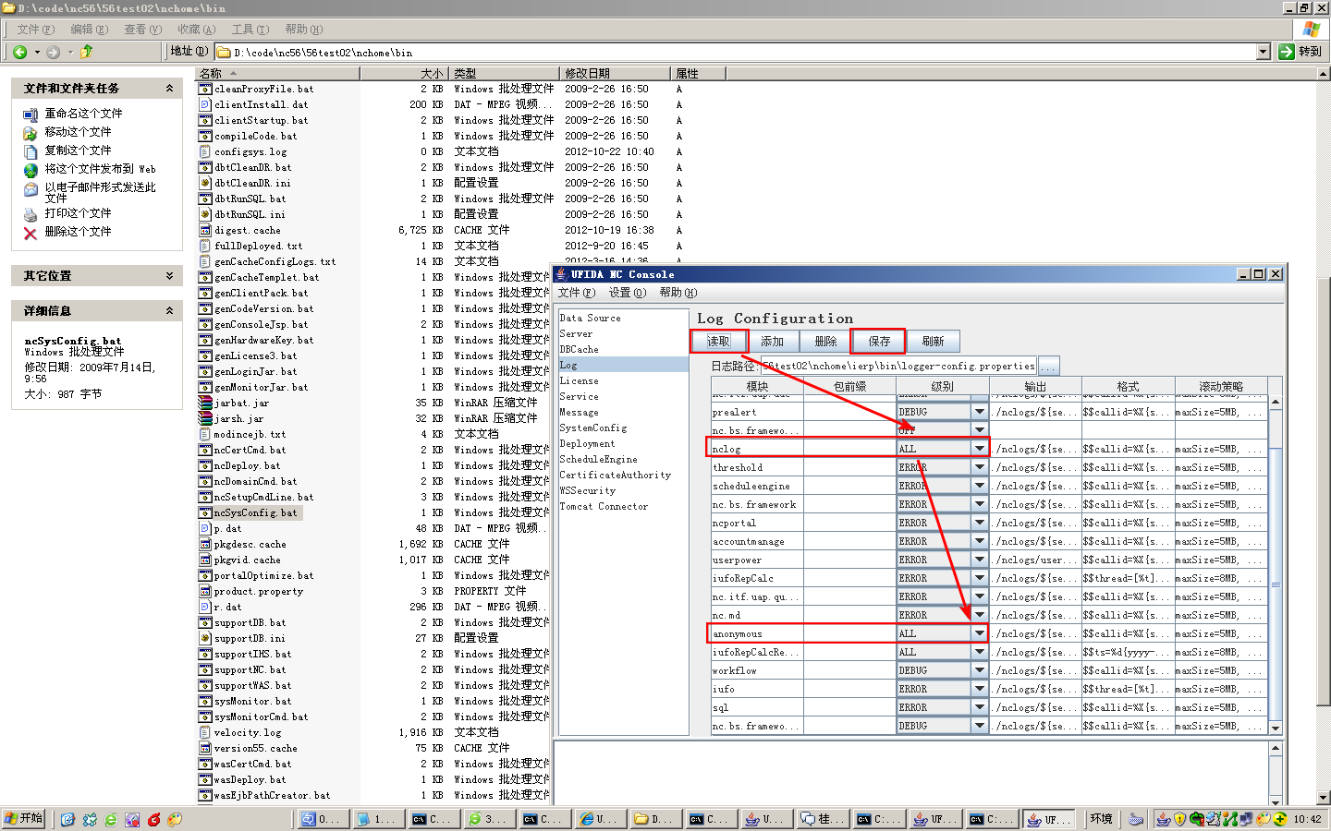Select Data Source in the console tree
This screenshot has width=1331, height=831.
[590, 318]
